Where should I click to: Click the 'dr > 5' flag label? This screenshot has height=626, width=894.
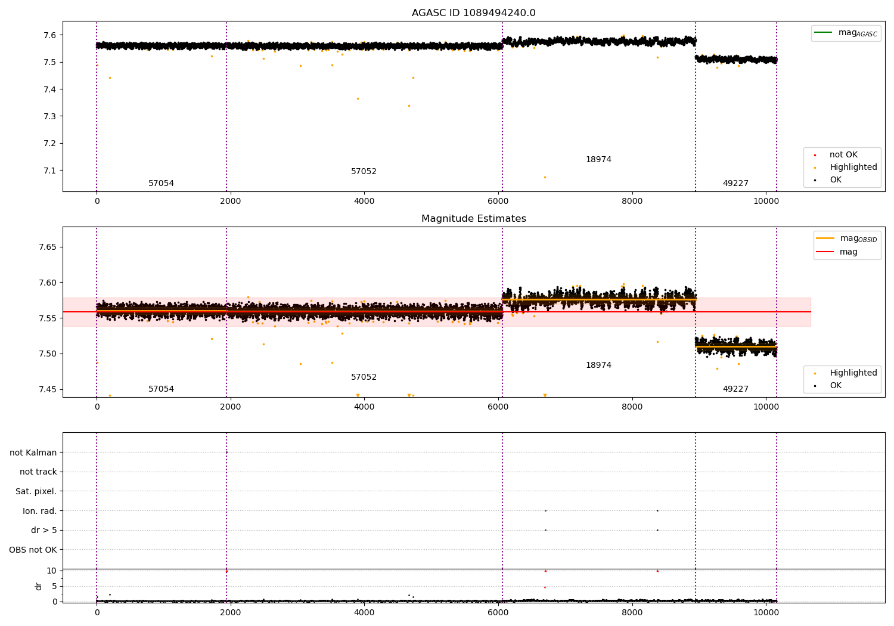(x=44, y=531)
